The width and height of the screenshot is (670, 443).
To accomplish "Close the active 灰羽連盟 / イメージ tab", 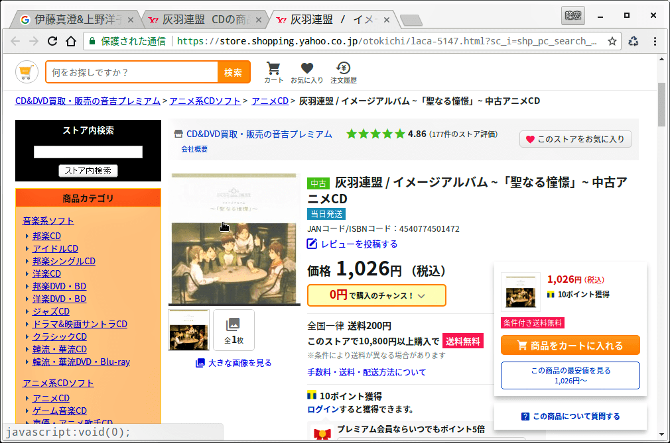I will [386, 20].
